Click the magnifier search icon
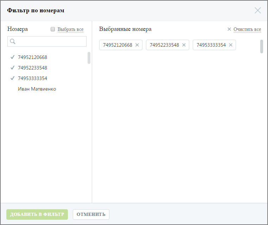This screenshot has width=268, height=225. click(x=13, y=41)
